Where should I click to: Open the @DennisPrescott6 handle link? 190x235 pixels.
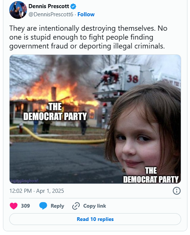click(51, 14)
